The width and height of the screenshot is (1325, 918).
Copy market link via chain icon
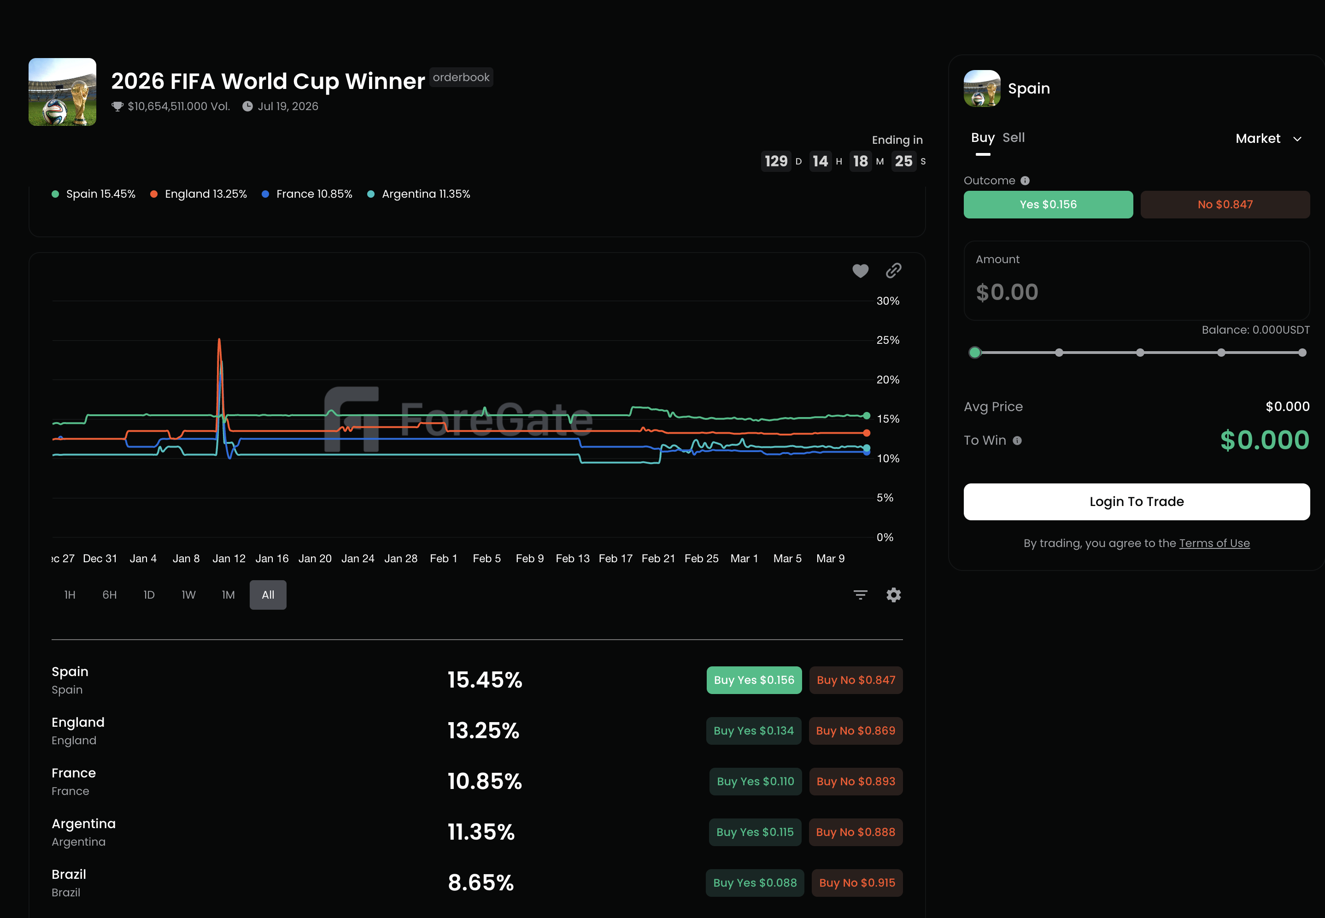pyautogui.click(x=893, y=271)
